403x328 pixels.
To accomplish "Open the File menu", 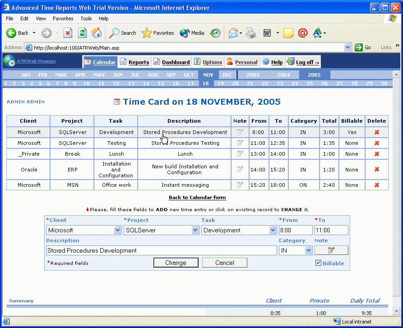I will (9, 18).
